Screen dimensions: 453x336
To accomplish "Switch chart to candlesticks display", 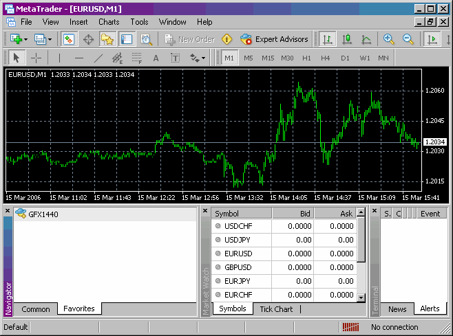I will coord(348,39).
